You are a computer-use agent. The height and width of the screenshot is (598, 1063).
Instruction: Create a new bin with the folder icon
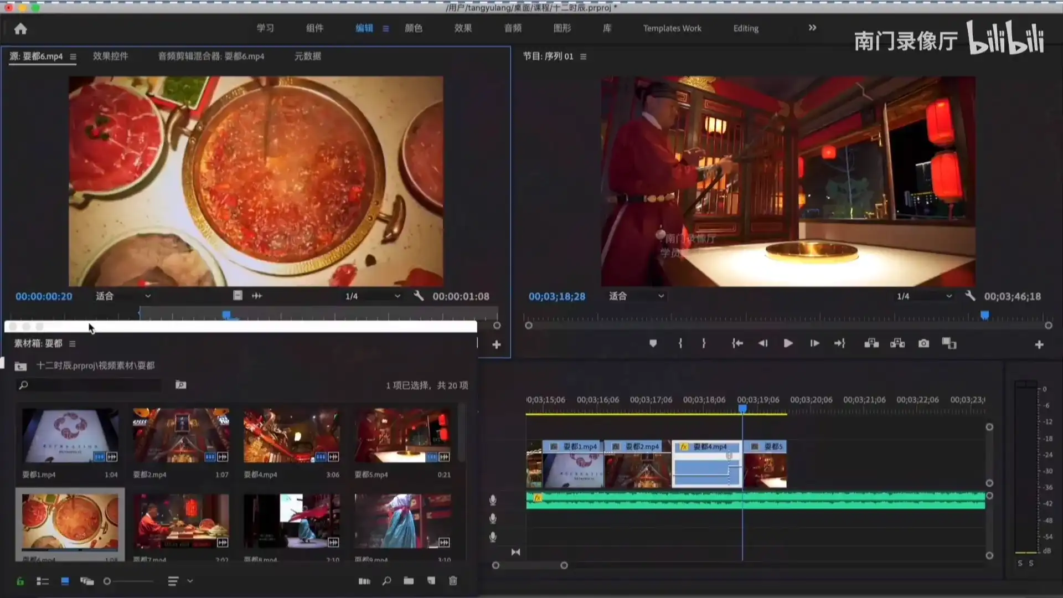click(409, 581)
